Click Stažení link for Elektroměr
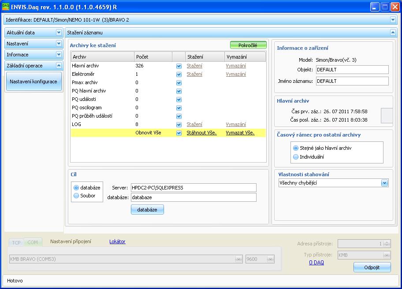Image resolution: width=402 pixels, height=289 pixels. click(x=194, y=74)
